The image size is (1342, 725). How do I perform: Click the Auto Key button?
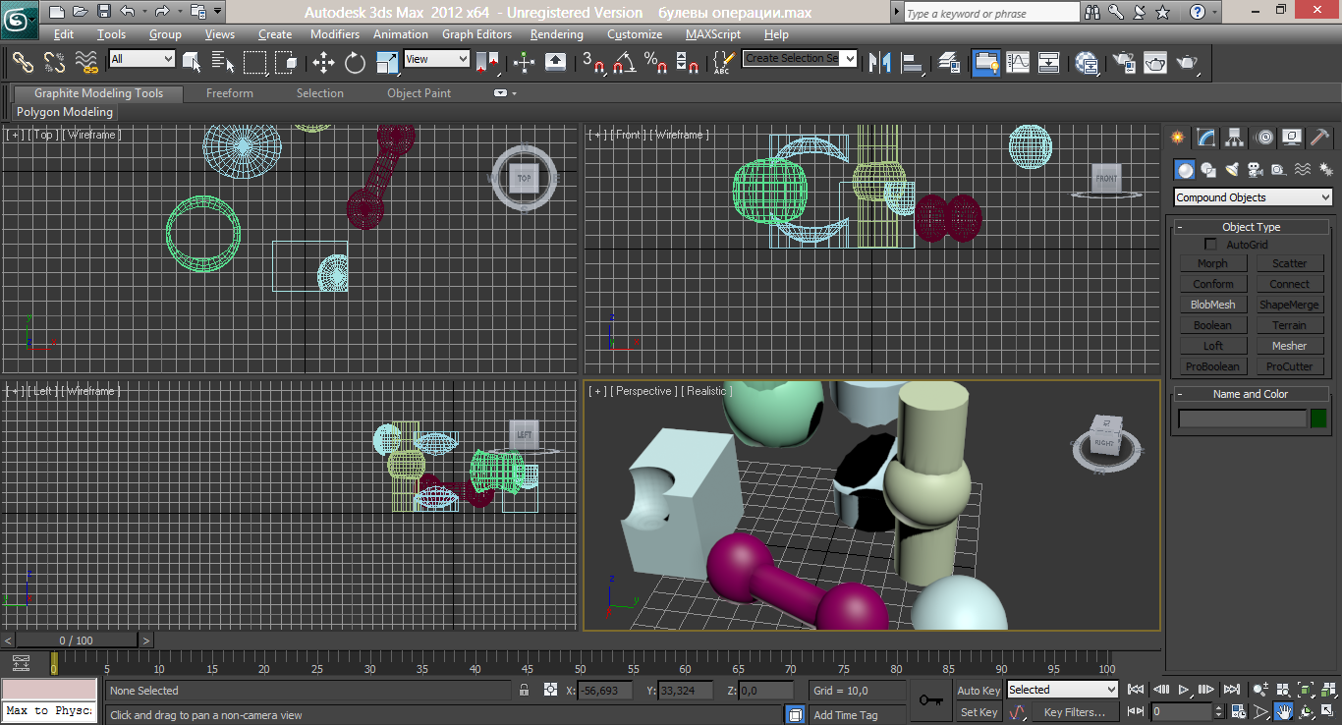click(x=979, y=691)
